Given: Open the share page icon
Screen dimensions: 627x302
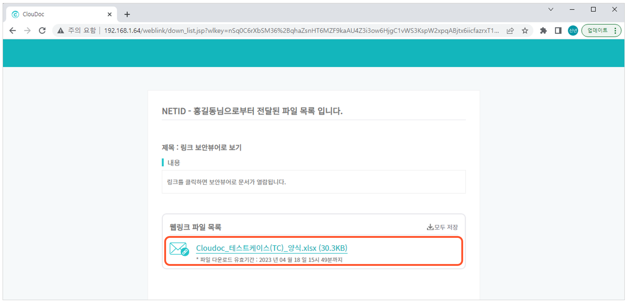Looking at the screenshot, I should 510,31.
